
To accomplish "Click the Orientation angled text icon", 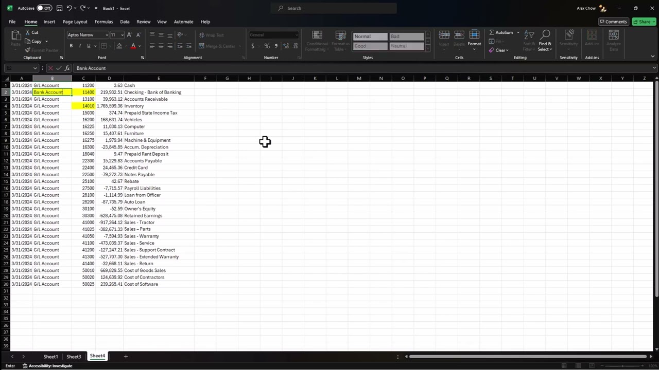I will click(x=180, y=35).
